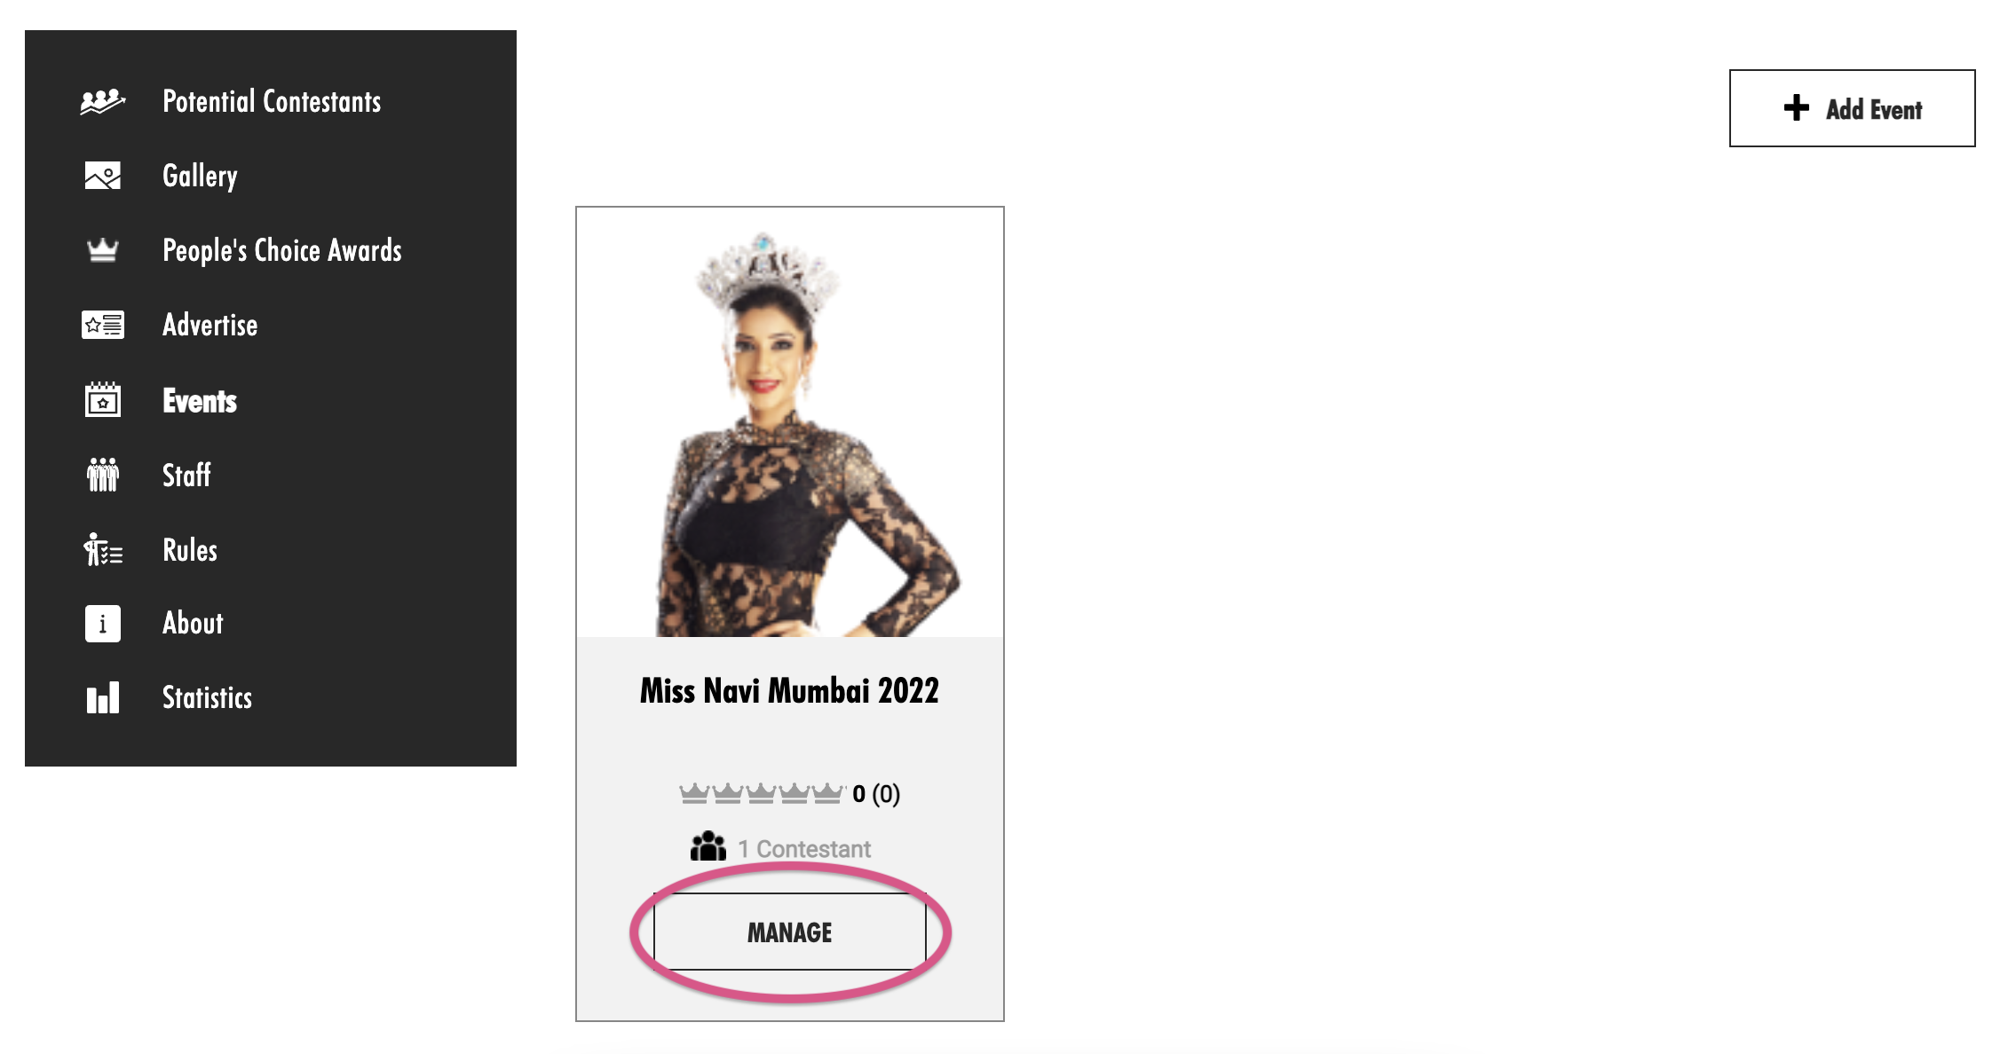Viewport: 2008px width, 1054px height.
Task: Click the Add Event button
Action: click(x=1852, y=108)
